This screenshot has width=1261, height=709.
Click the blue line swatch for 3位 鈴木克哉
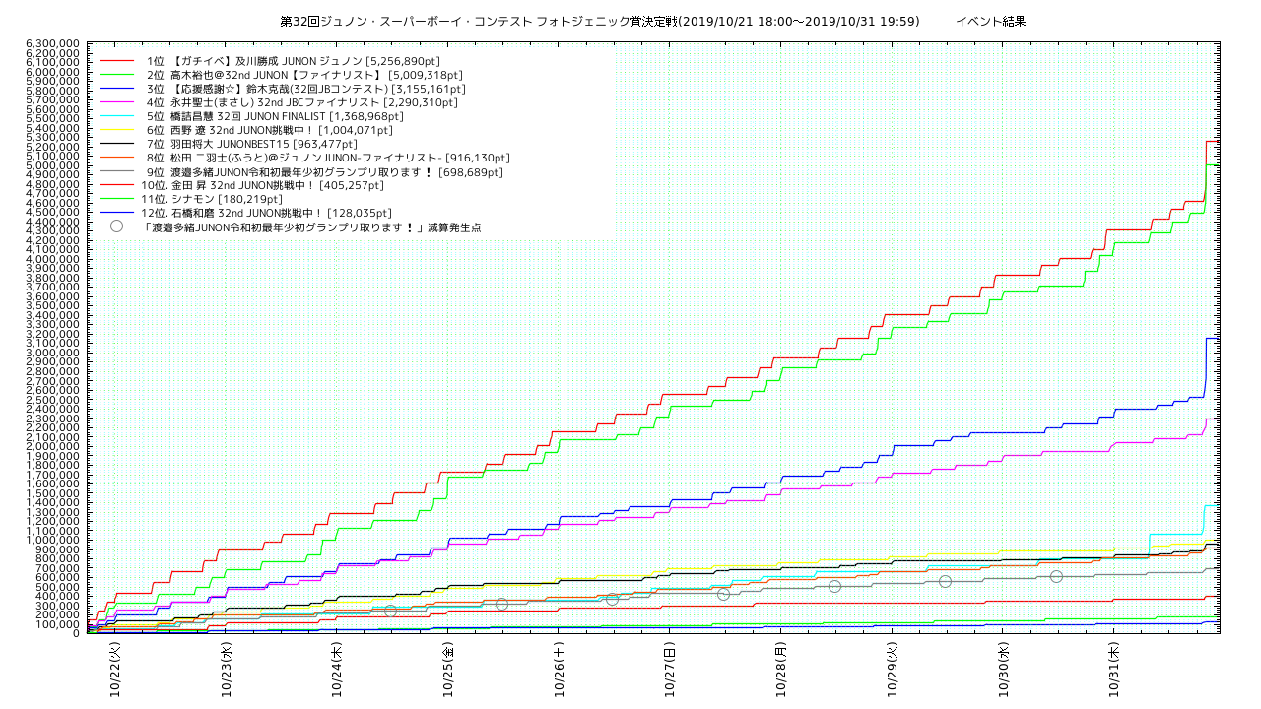click(116, 89)
